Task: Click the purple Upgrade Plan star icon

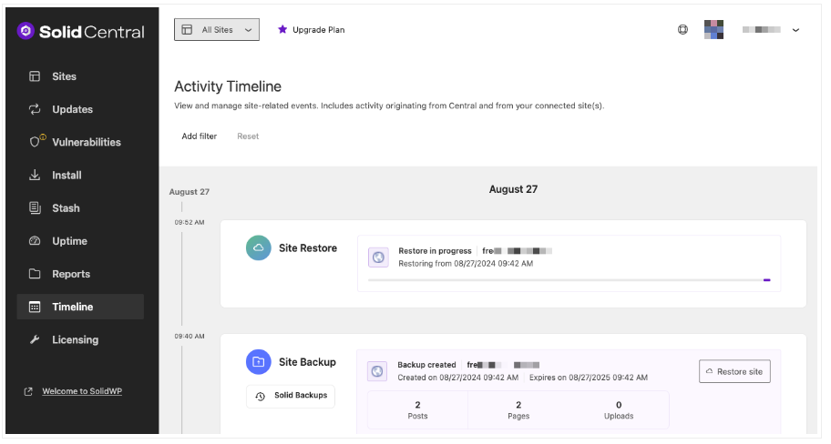Action: (282, 30)
